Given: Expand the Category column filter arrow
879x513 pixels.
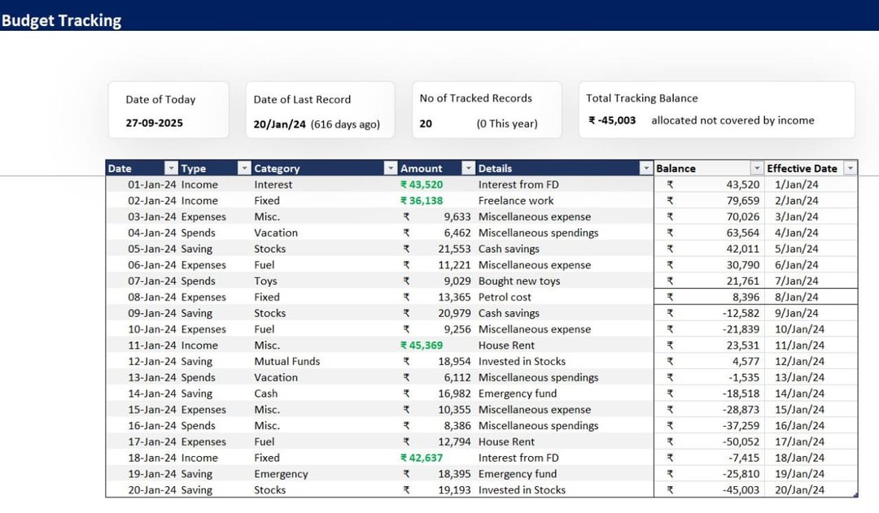Looking at the screenshot, I should coord(390,168).
